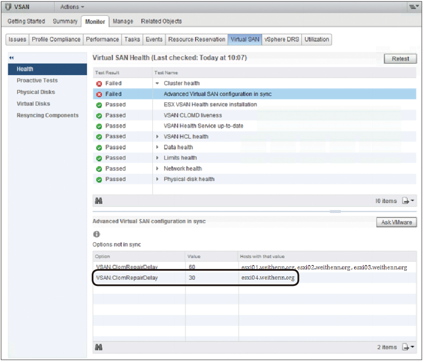Expand the Limits health group
Screen dimensions: 424x362
point(157,158)
